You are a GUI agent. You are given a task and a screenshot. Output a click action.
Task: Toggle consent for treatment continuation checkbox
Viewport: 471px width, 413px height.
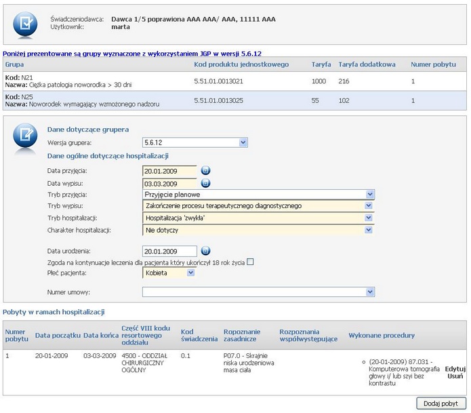pyautogui.click(x=251, y=262)
